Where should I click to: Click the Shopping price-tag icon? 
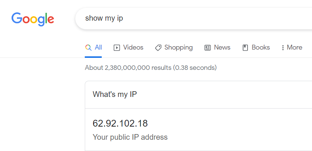click(158, 48)
